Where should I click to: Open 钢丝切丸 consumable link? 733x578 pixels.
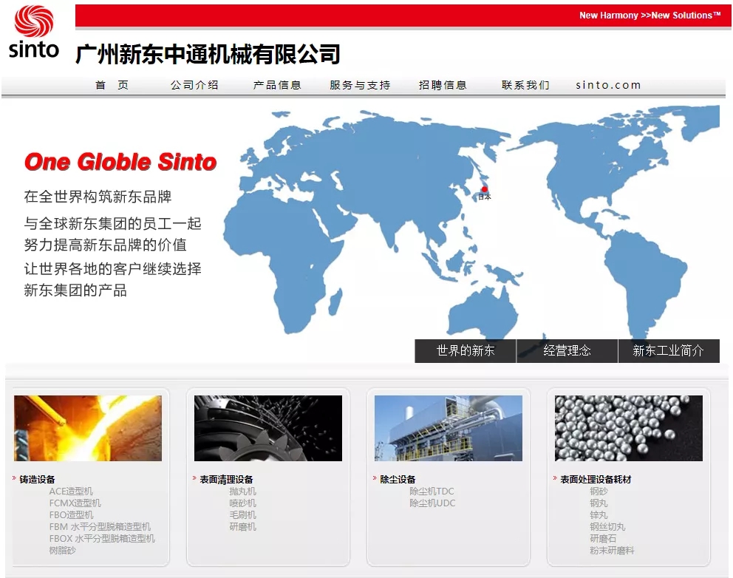click(x=607, y=527)
